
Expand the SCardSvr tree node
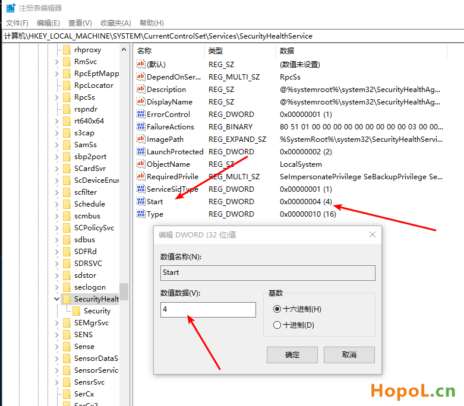point(57,168)
